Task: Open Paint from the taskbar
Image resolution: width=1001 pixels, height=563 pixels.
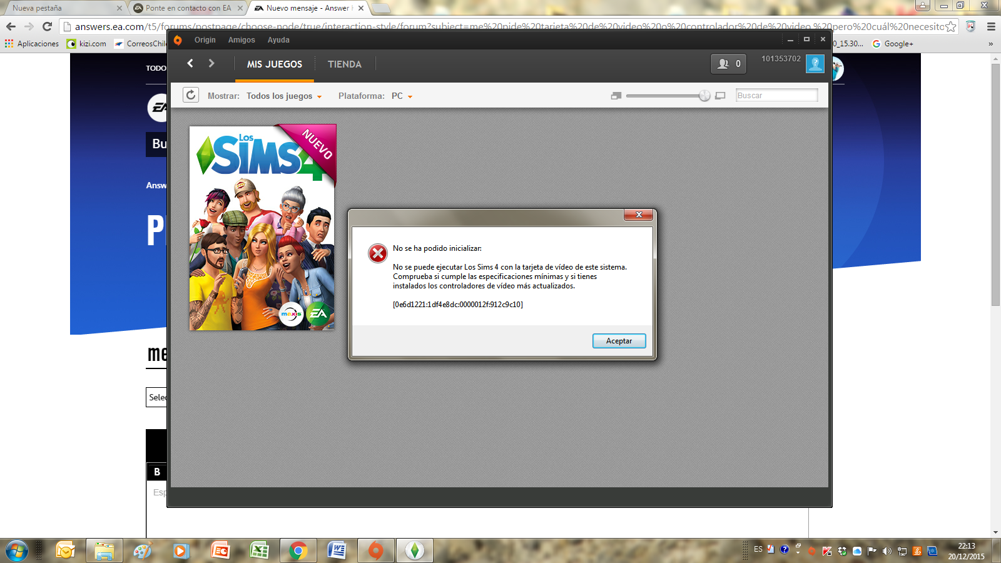Action: pyautogui.click(x=143, y=551)
